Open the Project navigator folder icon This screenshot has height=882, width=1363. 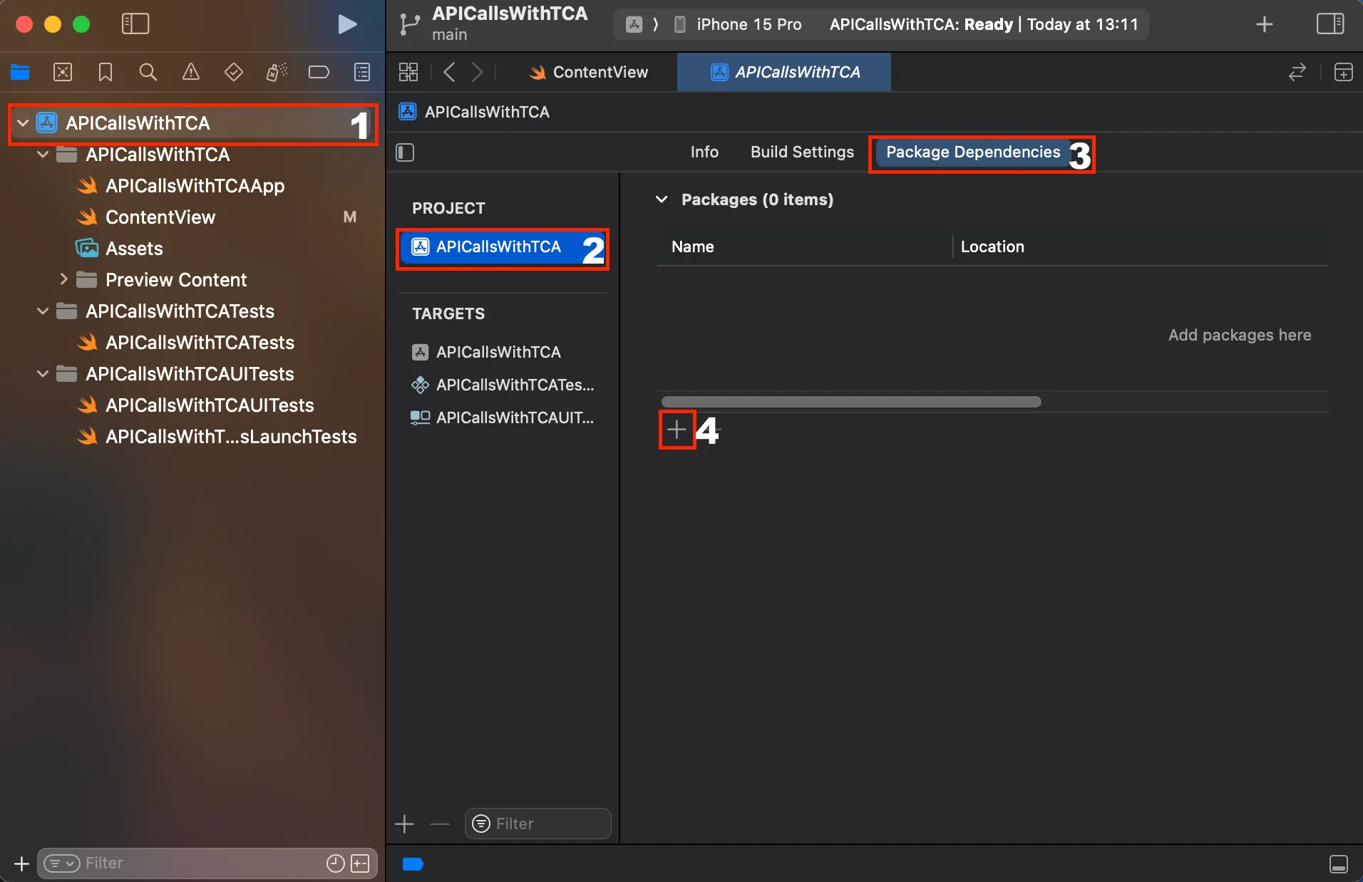click(x=20, y=72)
